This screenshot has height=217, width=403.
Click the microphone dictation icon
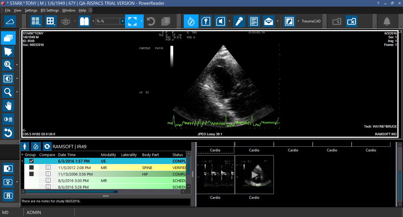(239, 21)
